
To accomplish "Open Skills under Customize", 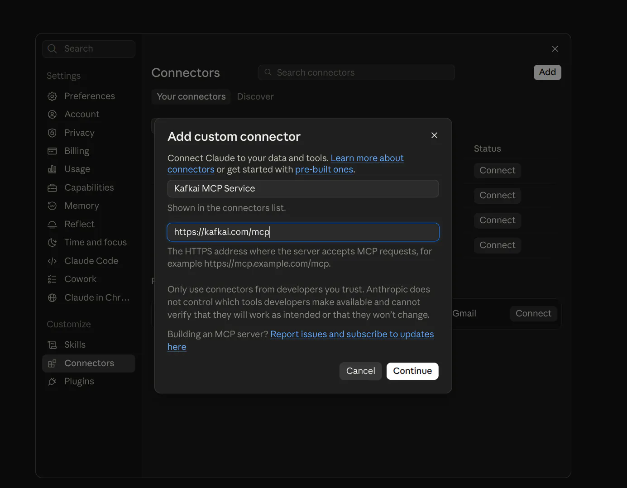I will [89, 344].
